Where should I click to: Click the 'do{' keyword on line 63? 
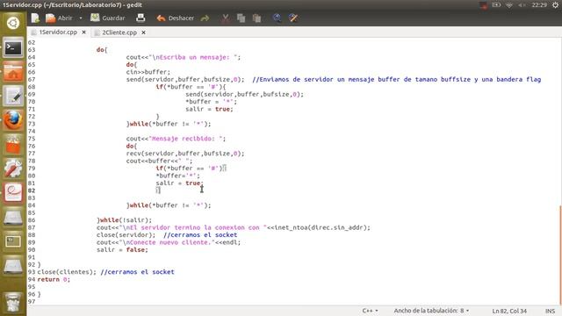click(102, 50)
